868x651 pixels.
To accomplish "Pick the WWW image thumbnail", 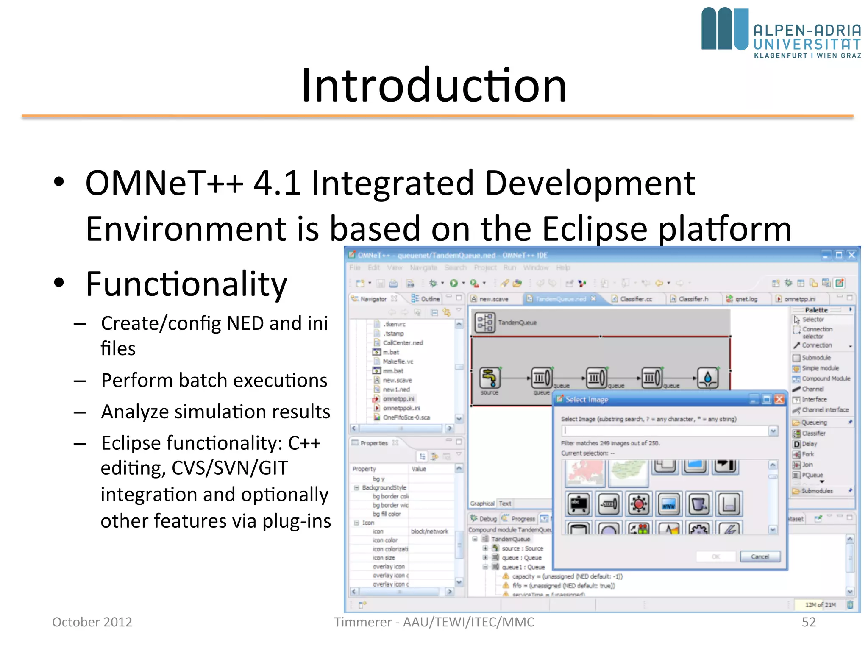I will pyautogui.click(x=668, y=504).
